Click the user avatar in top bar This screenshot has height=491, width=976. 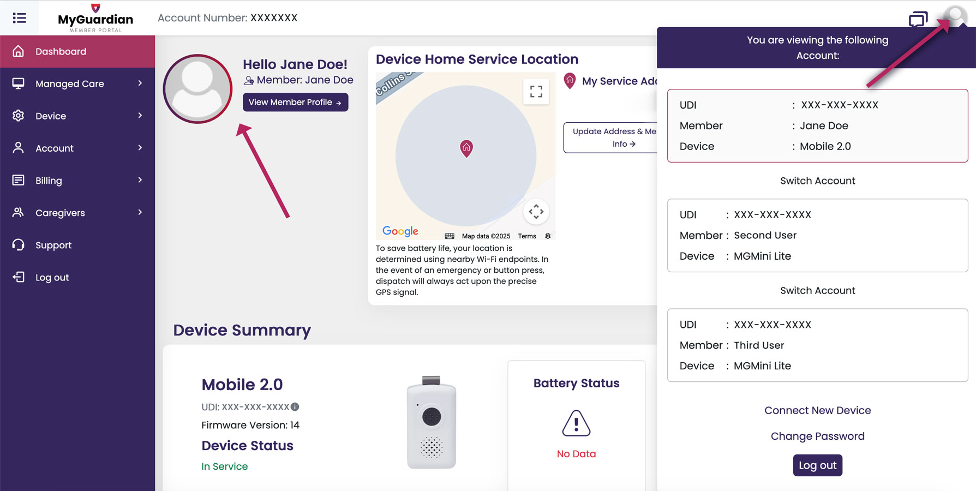955,16
